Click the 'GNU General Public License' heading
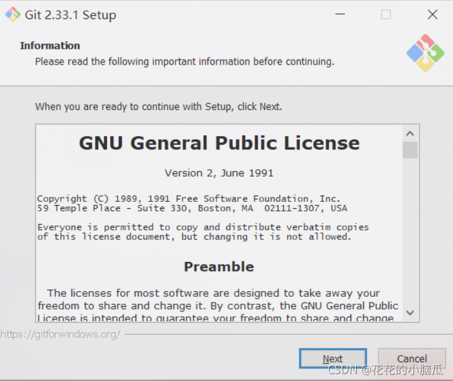Screen dimensions: 453x381 point(220,143)
